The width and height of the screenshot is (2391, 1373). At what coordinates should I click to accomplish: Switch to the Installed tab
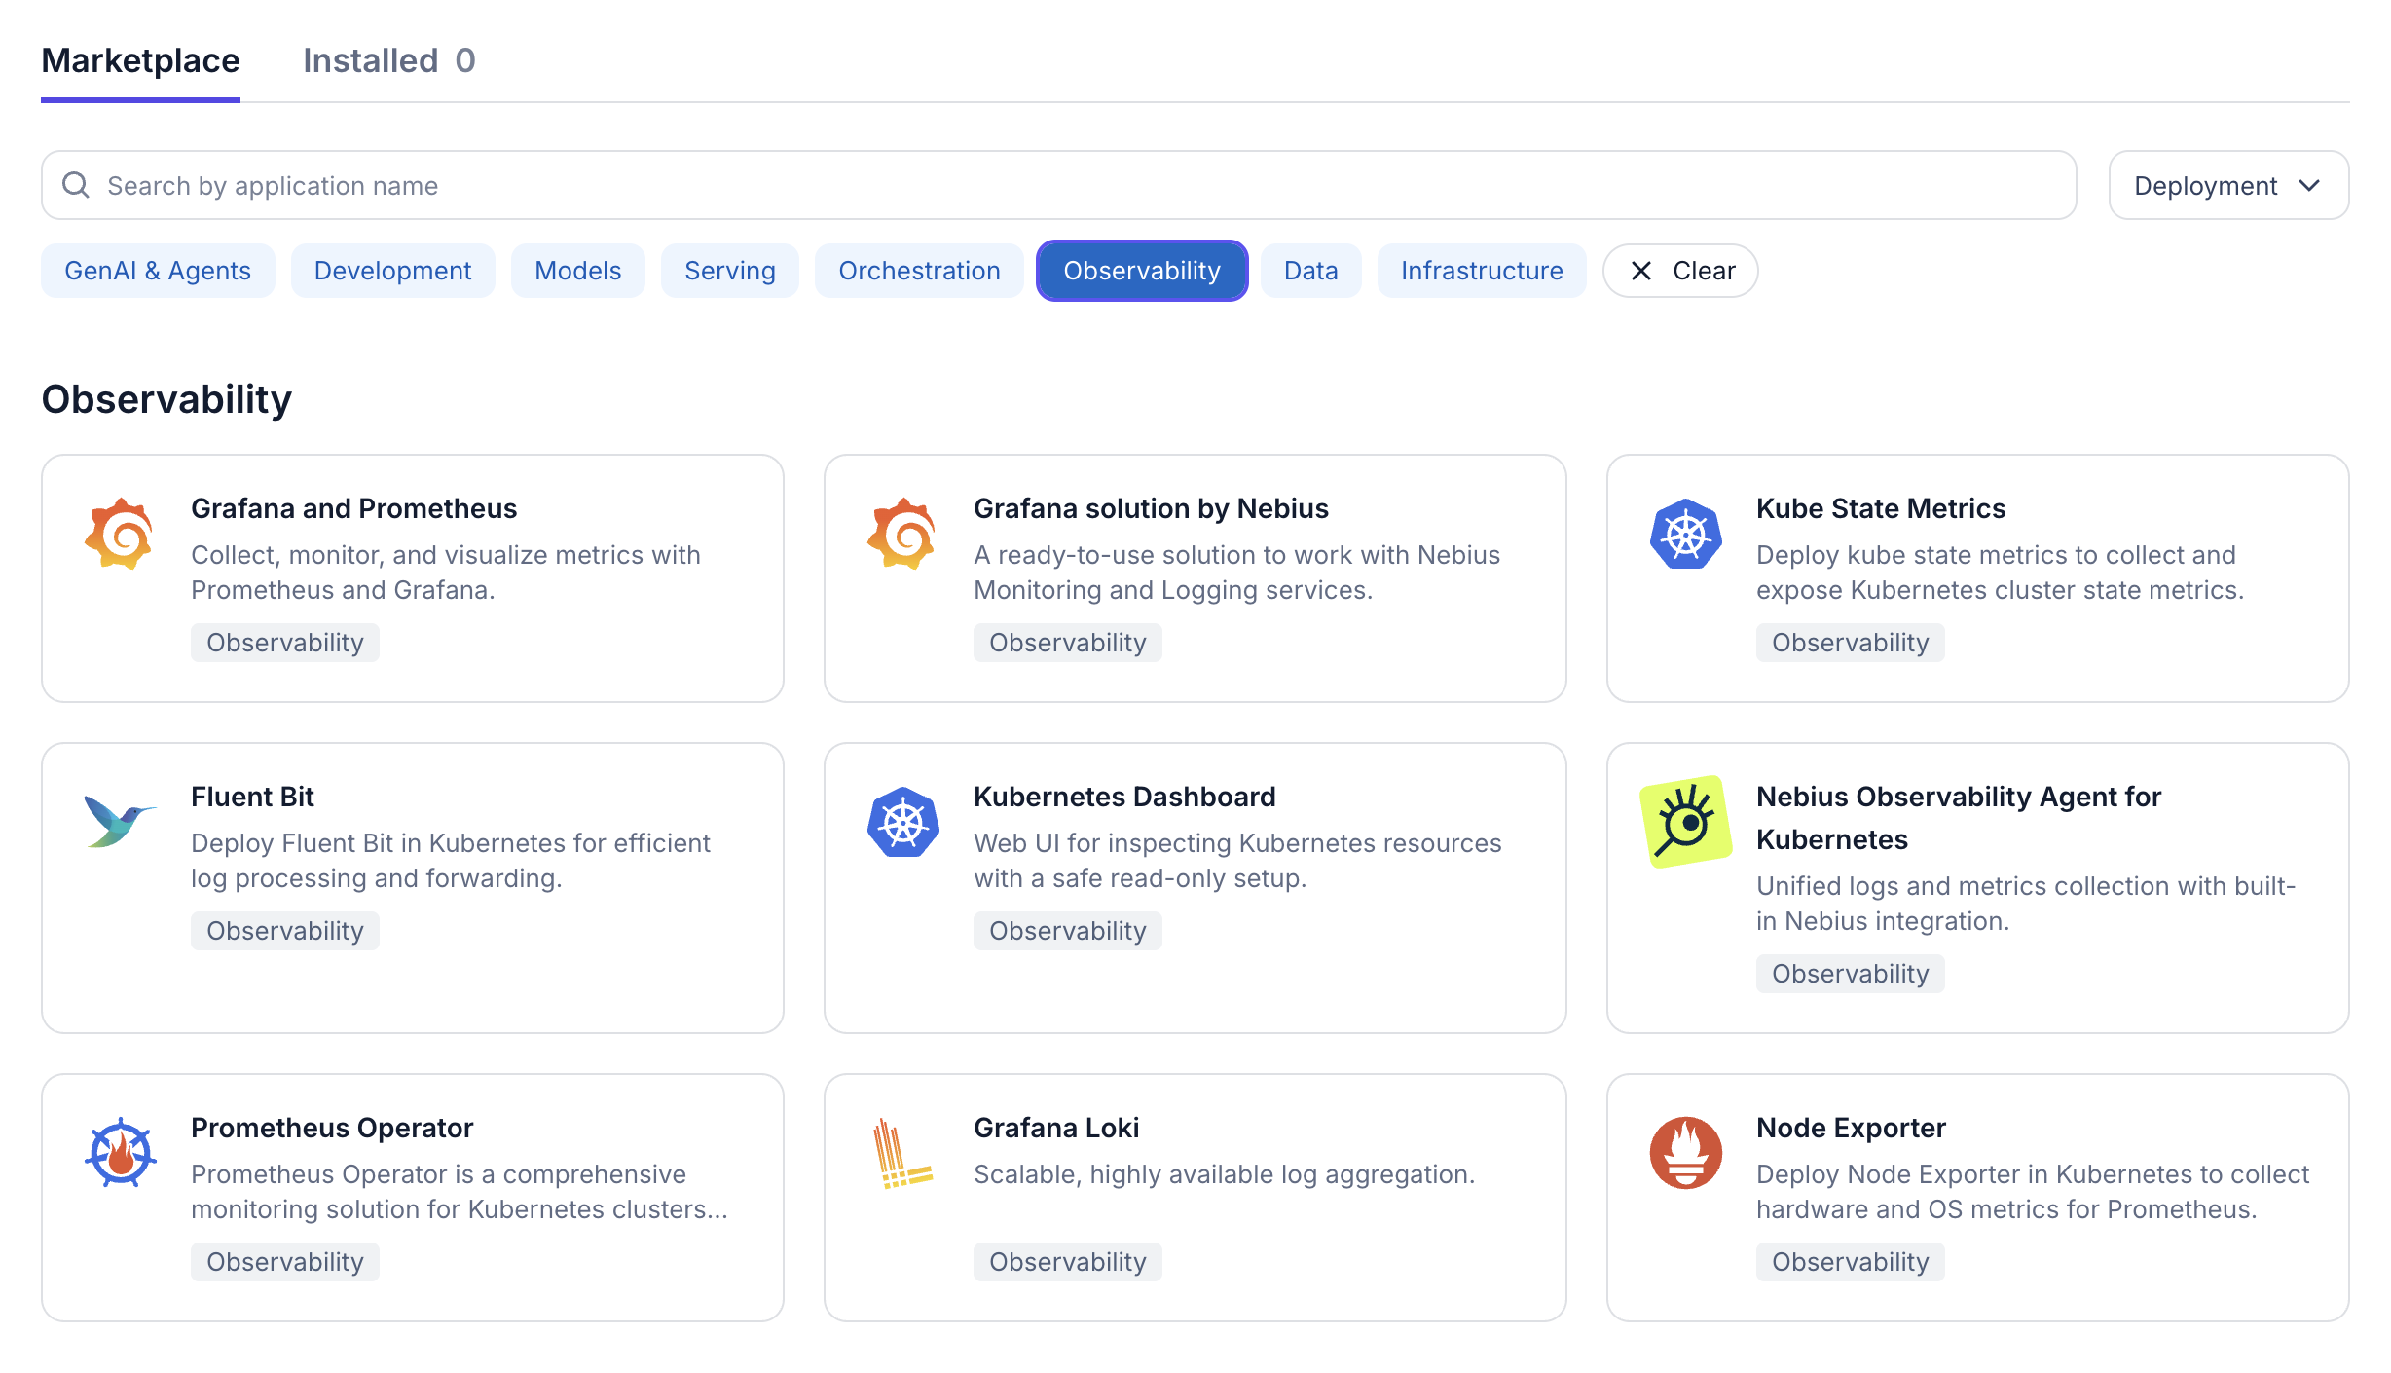click(x=387, y=60)
